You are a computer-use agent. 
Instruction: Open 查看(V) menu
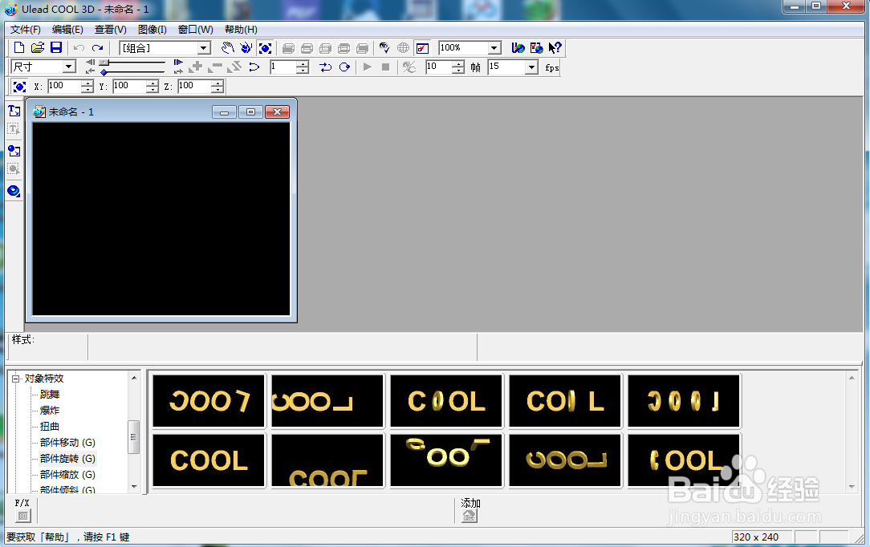(111, 30)
